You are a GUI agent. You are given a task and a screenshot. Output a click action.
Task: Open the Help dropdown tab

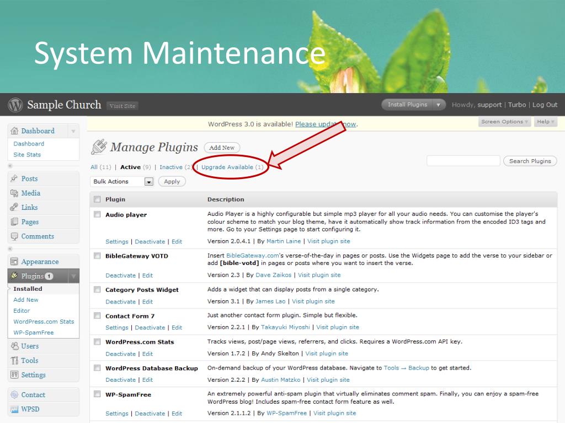(546, 122)
